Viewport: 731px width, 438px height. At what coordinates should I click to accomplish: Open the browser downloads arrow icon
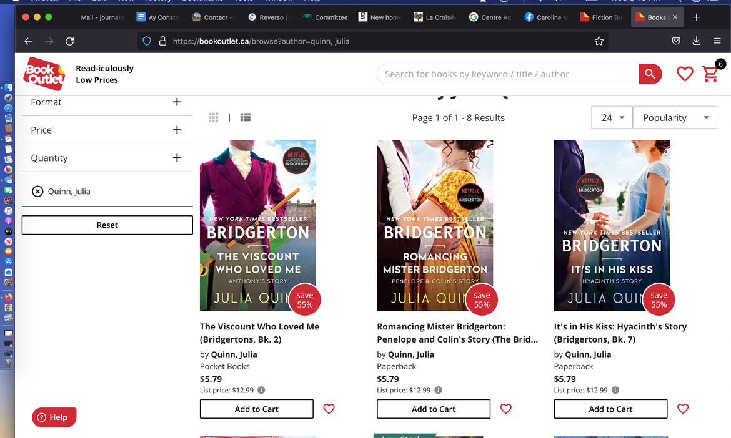coord(697,41)
